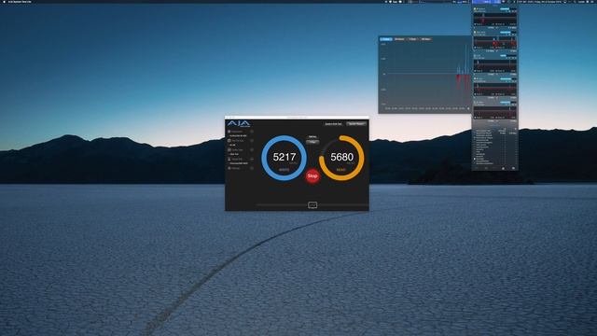Click the 5680 read speed gauge
Viewport: 597px width, 336px height.
(x=341, y=158)
